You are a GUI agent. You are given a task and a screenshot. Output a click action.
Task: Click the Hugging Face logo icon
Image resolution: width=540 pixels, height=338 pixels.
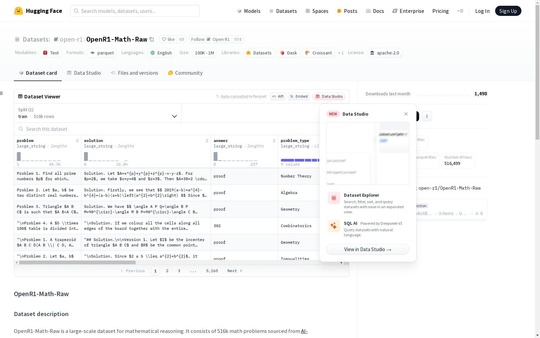coord(19,11)
